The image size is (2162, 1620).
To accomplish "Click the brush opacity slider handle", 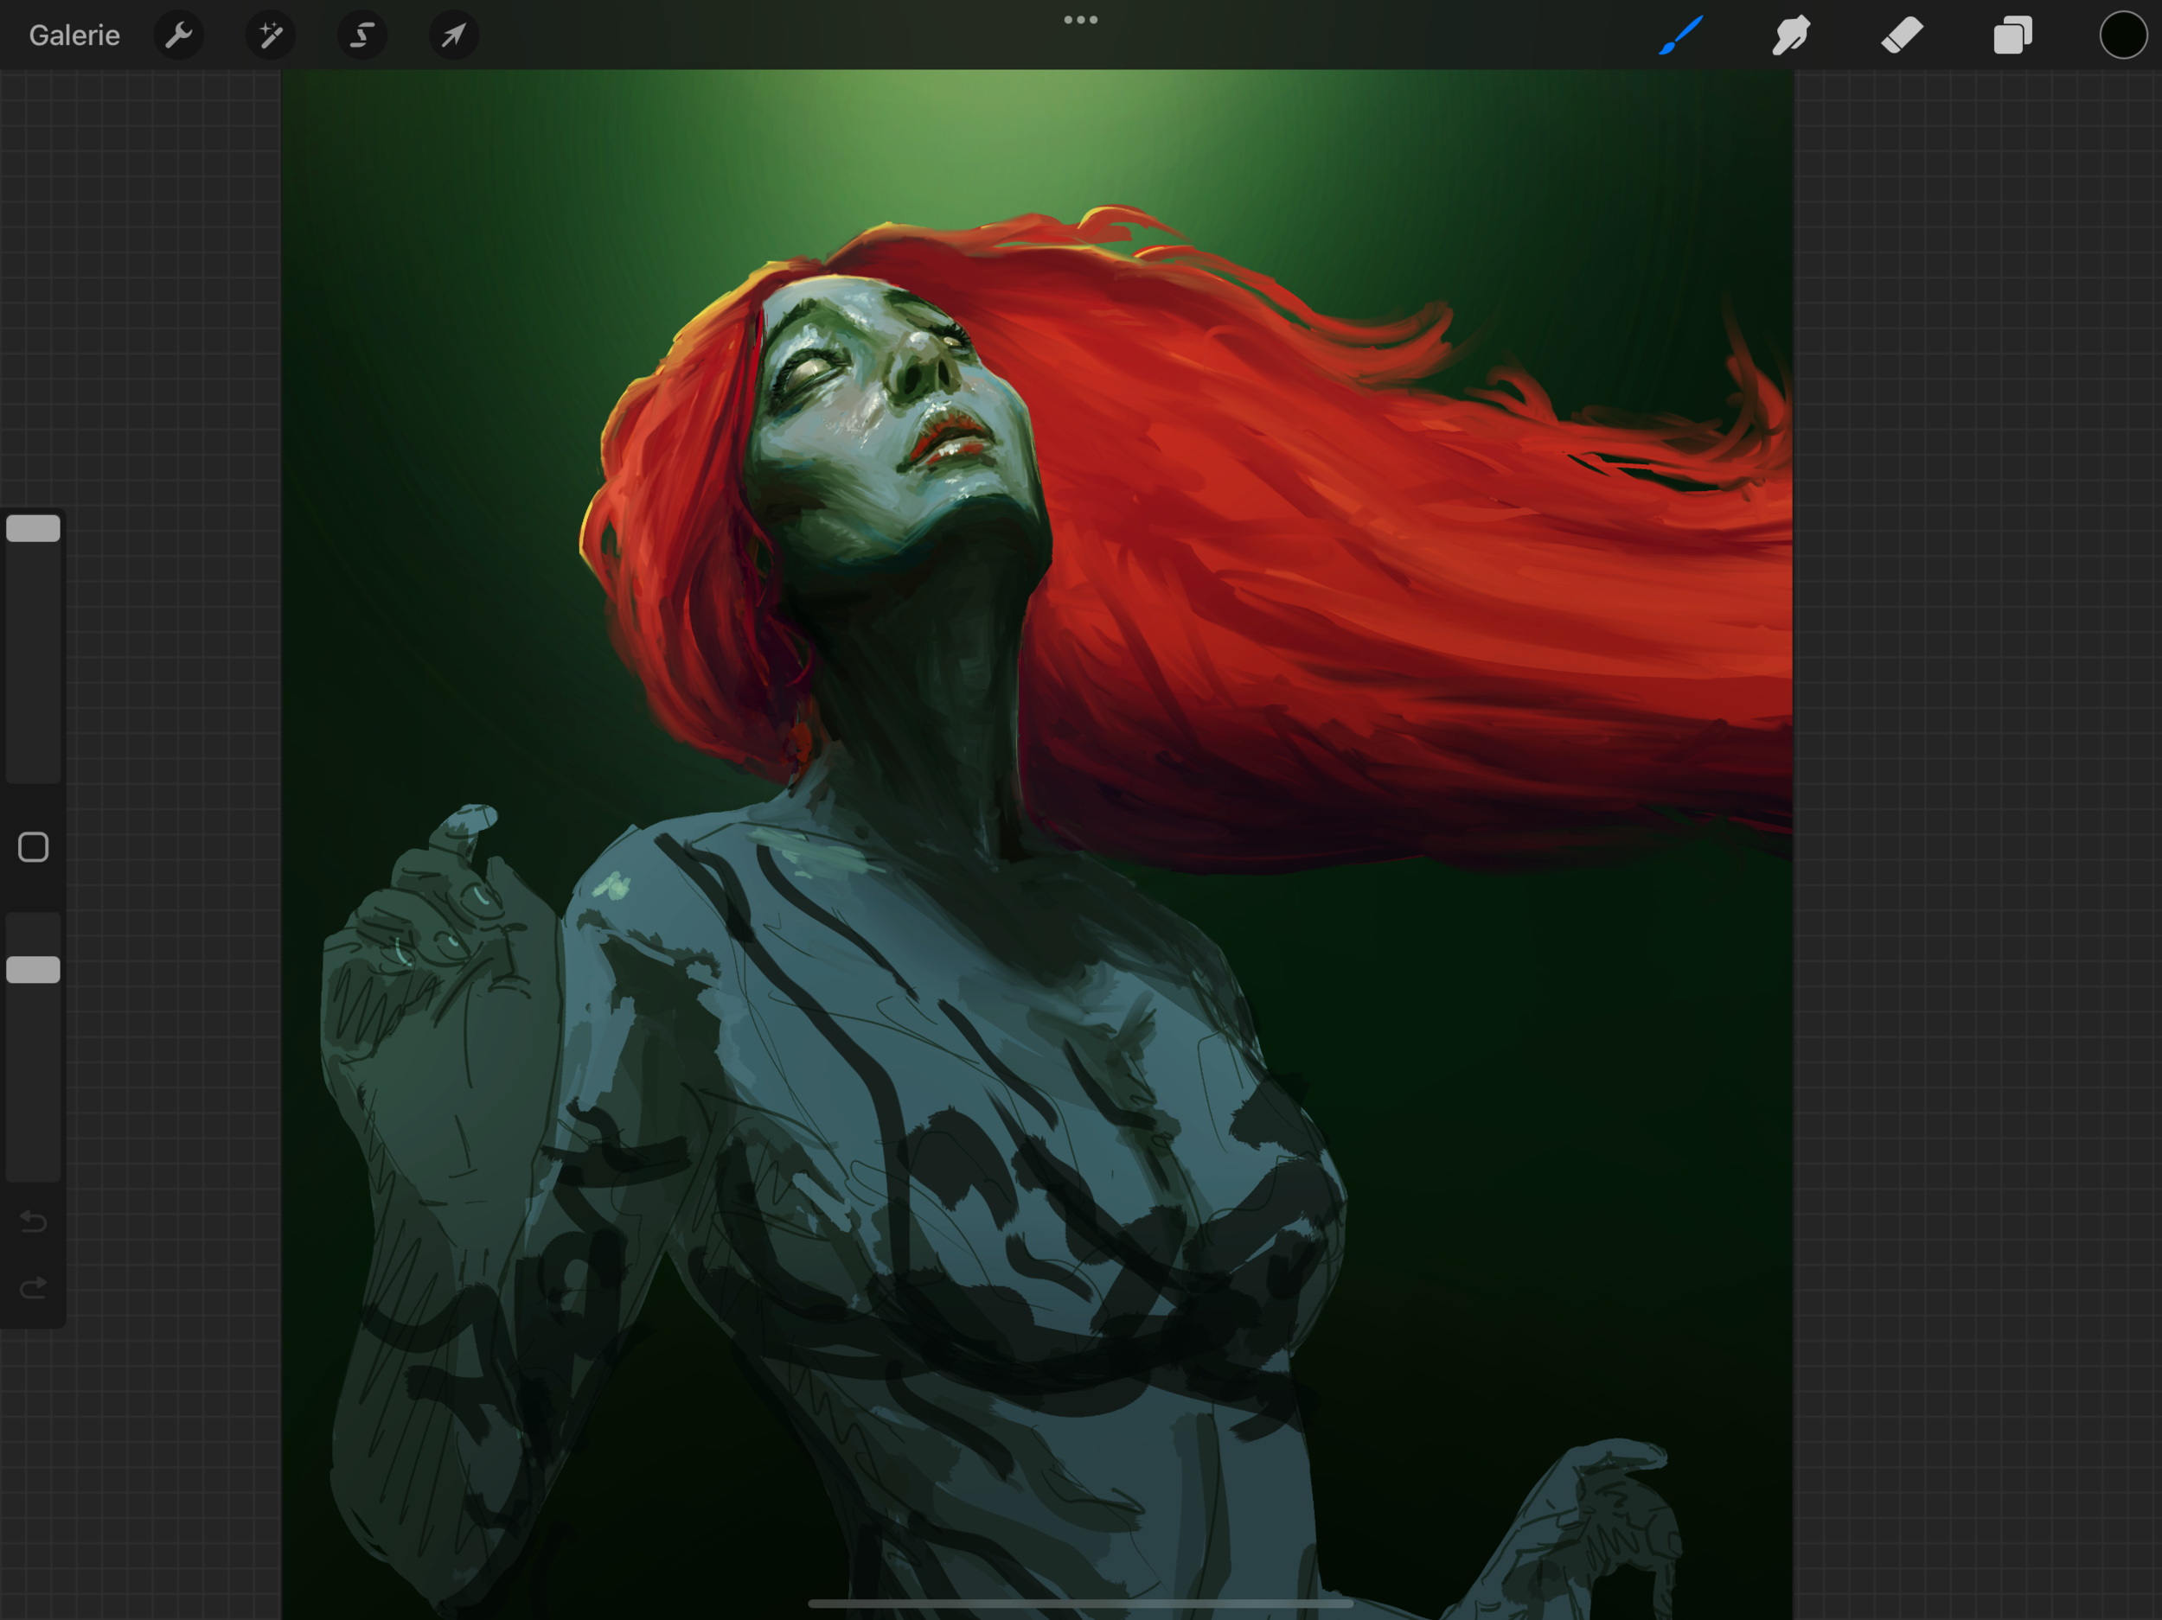I will coord(33,969).
